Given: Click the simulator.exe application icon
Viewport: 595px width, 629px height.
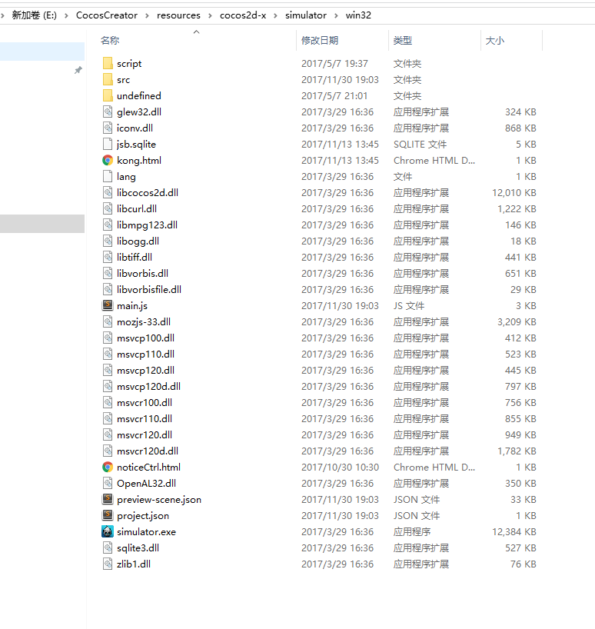Looking at the screenshot, I should point(108,531).
